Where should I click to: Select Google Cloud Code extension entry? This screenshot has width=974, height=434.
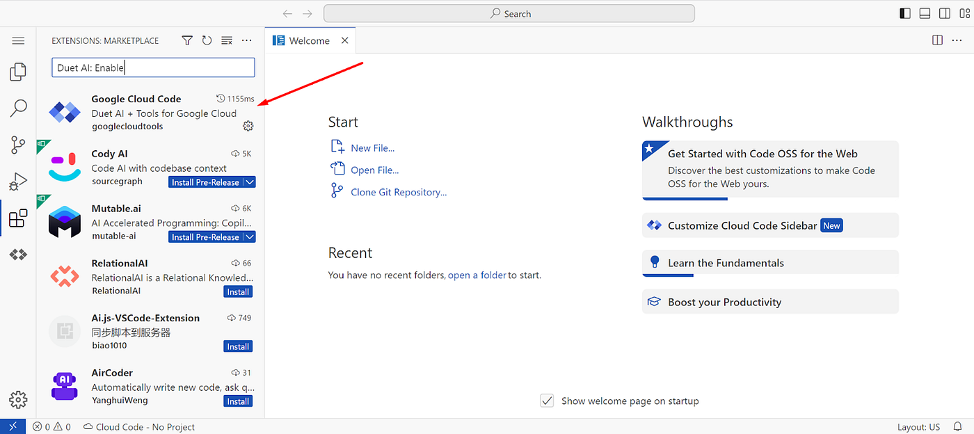[151, 112]
